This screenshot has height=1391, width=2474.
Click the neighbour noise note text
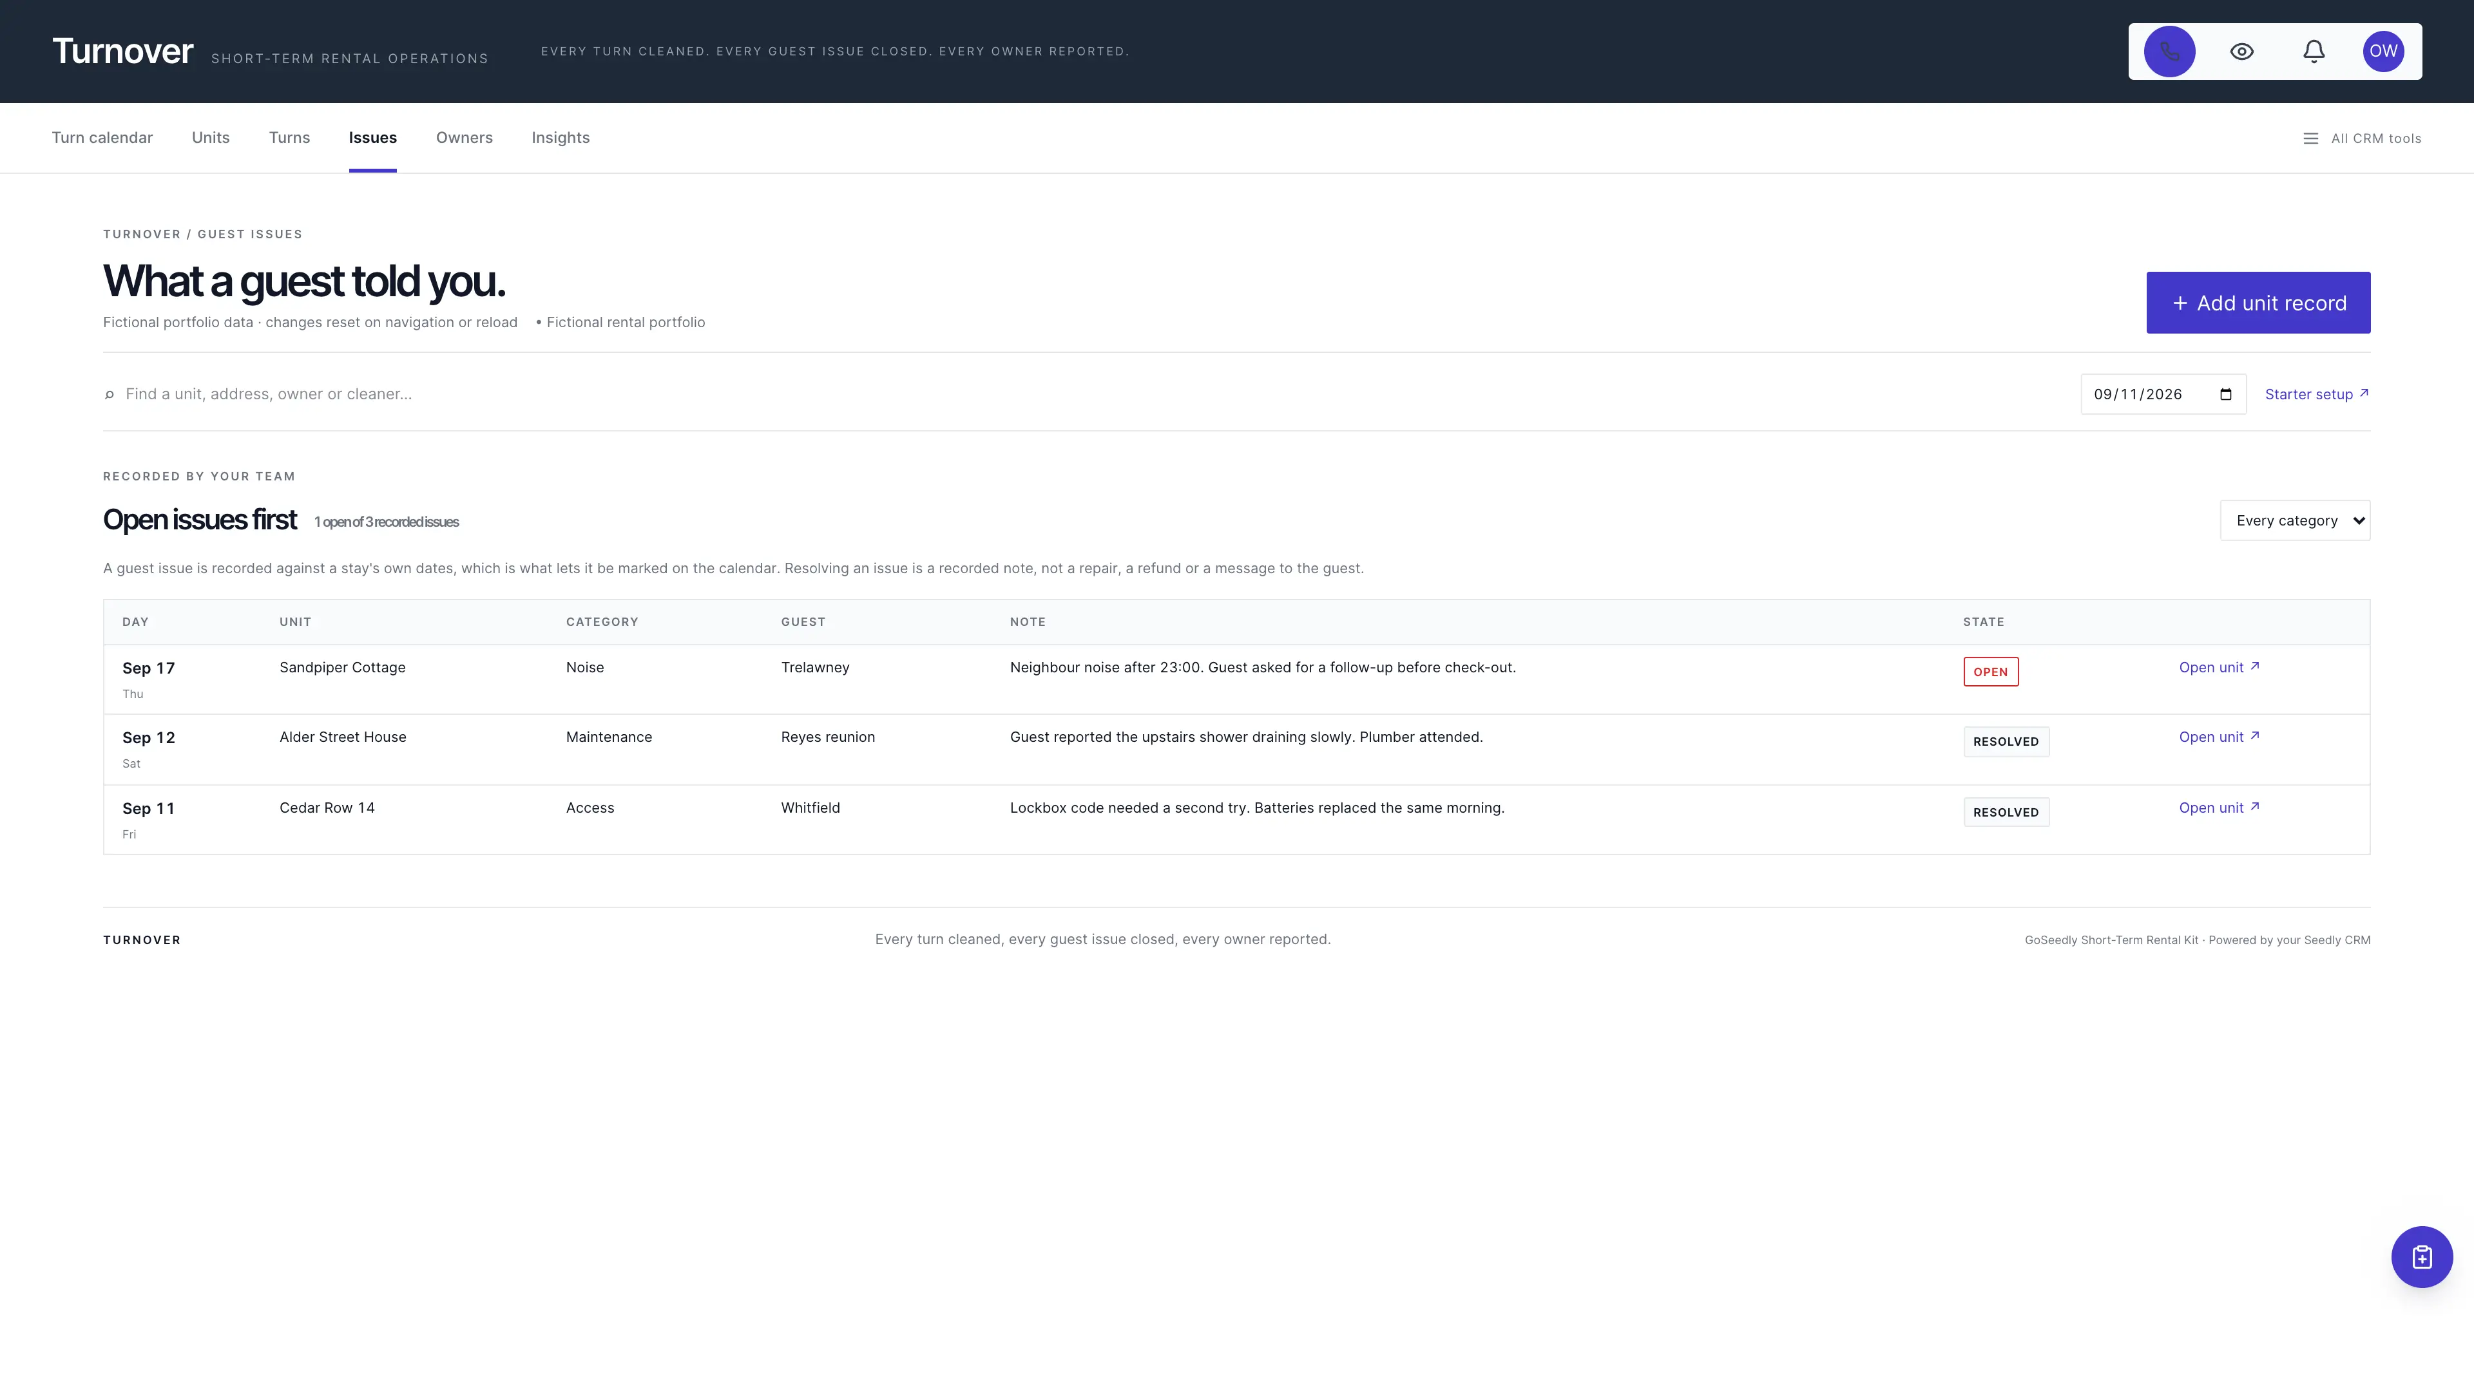(x=1263, y=668)
